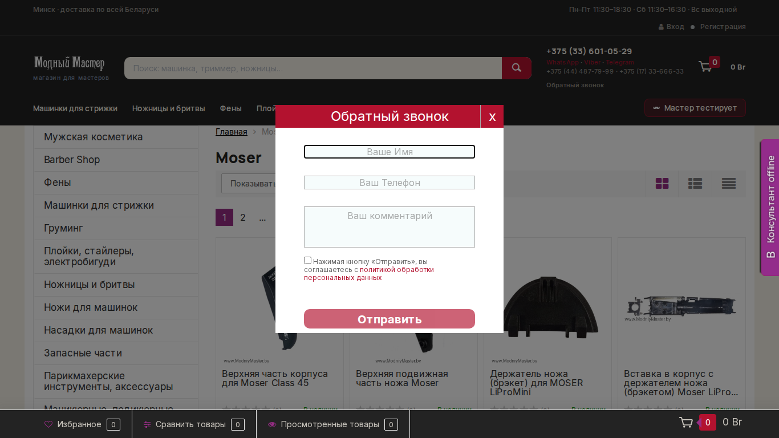Switch to list view with thumbnails
This screenshot has height=438, width=779.
click(x=695, y=184)
